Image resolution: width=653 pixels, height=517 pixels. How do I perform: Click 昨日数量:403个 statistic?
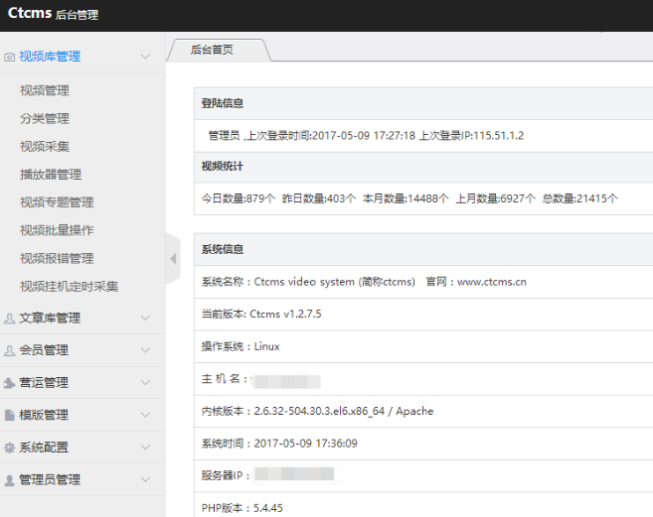[319, 198]
